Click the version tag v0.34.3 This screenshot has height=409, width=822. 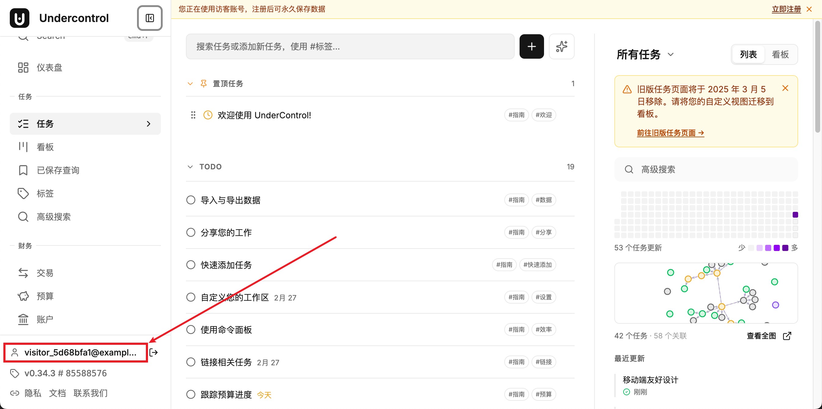[66, 373]
